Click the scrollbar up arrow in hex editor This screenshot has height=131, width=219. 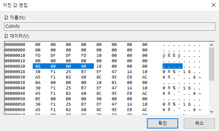pyautogui.click(x=211, y=45)
